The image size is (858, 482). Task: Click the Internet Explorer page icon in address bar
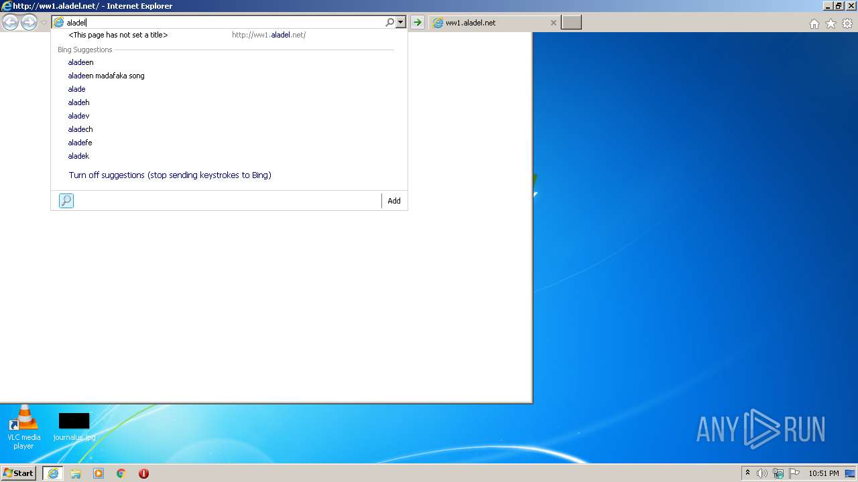click(x=59, y=23)
